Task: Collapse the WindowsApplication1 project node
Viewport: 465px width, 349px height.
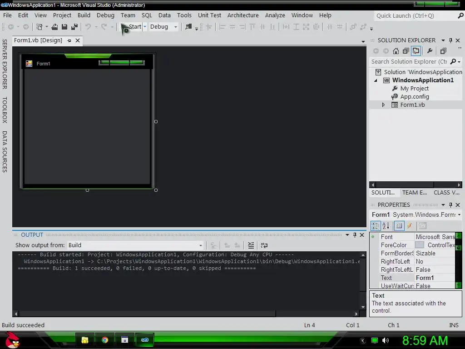Action: (376, 80)
